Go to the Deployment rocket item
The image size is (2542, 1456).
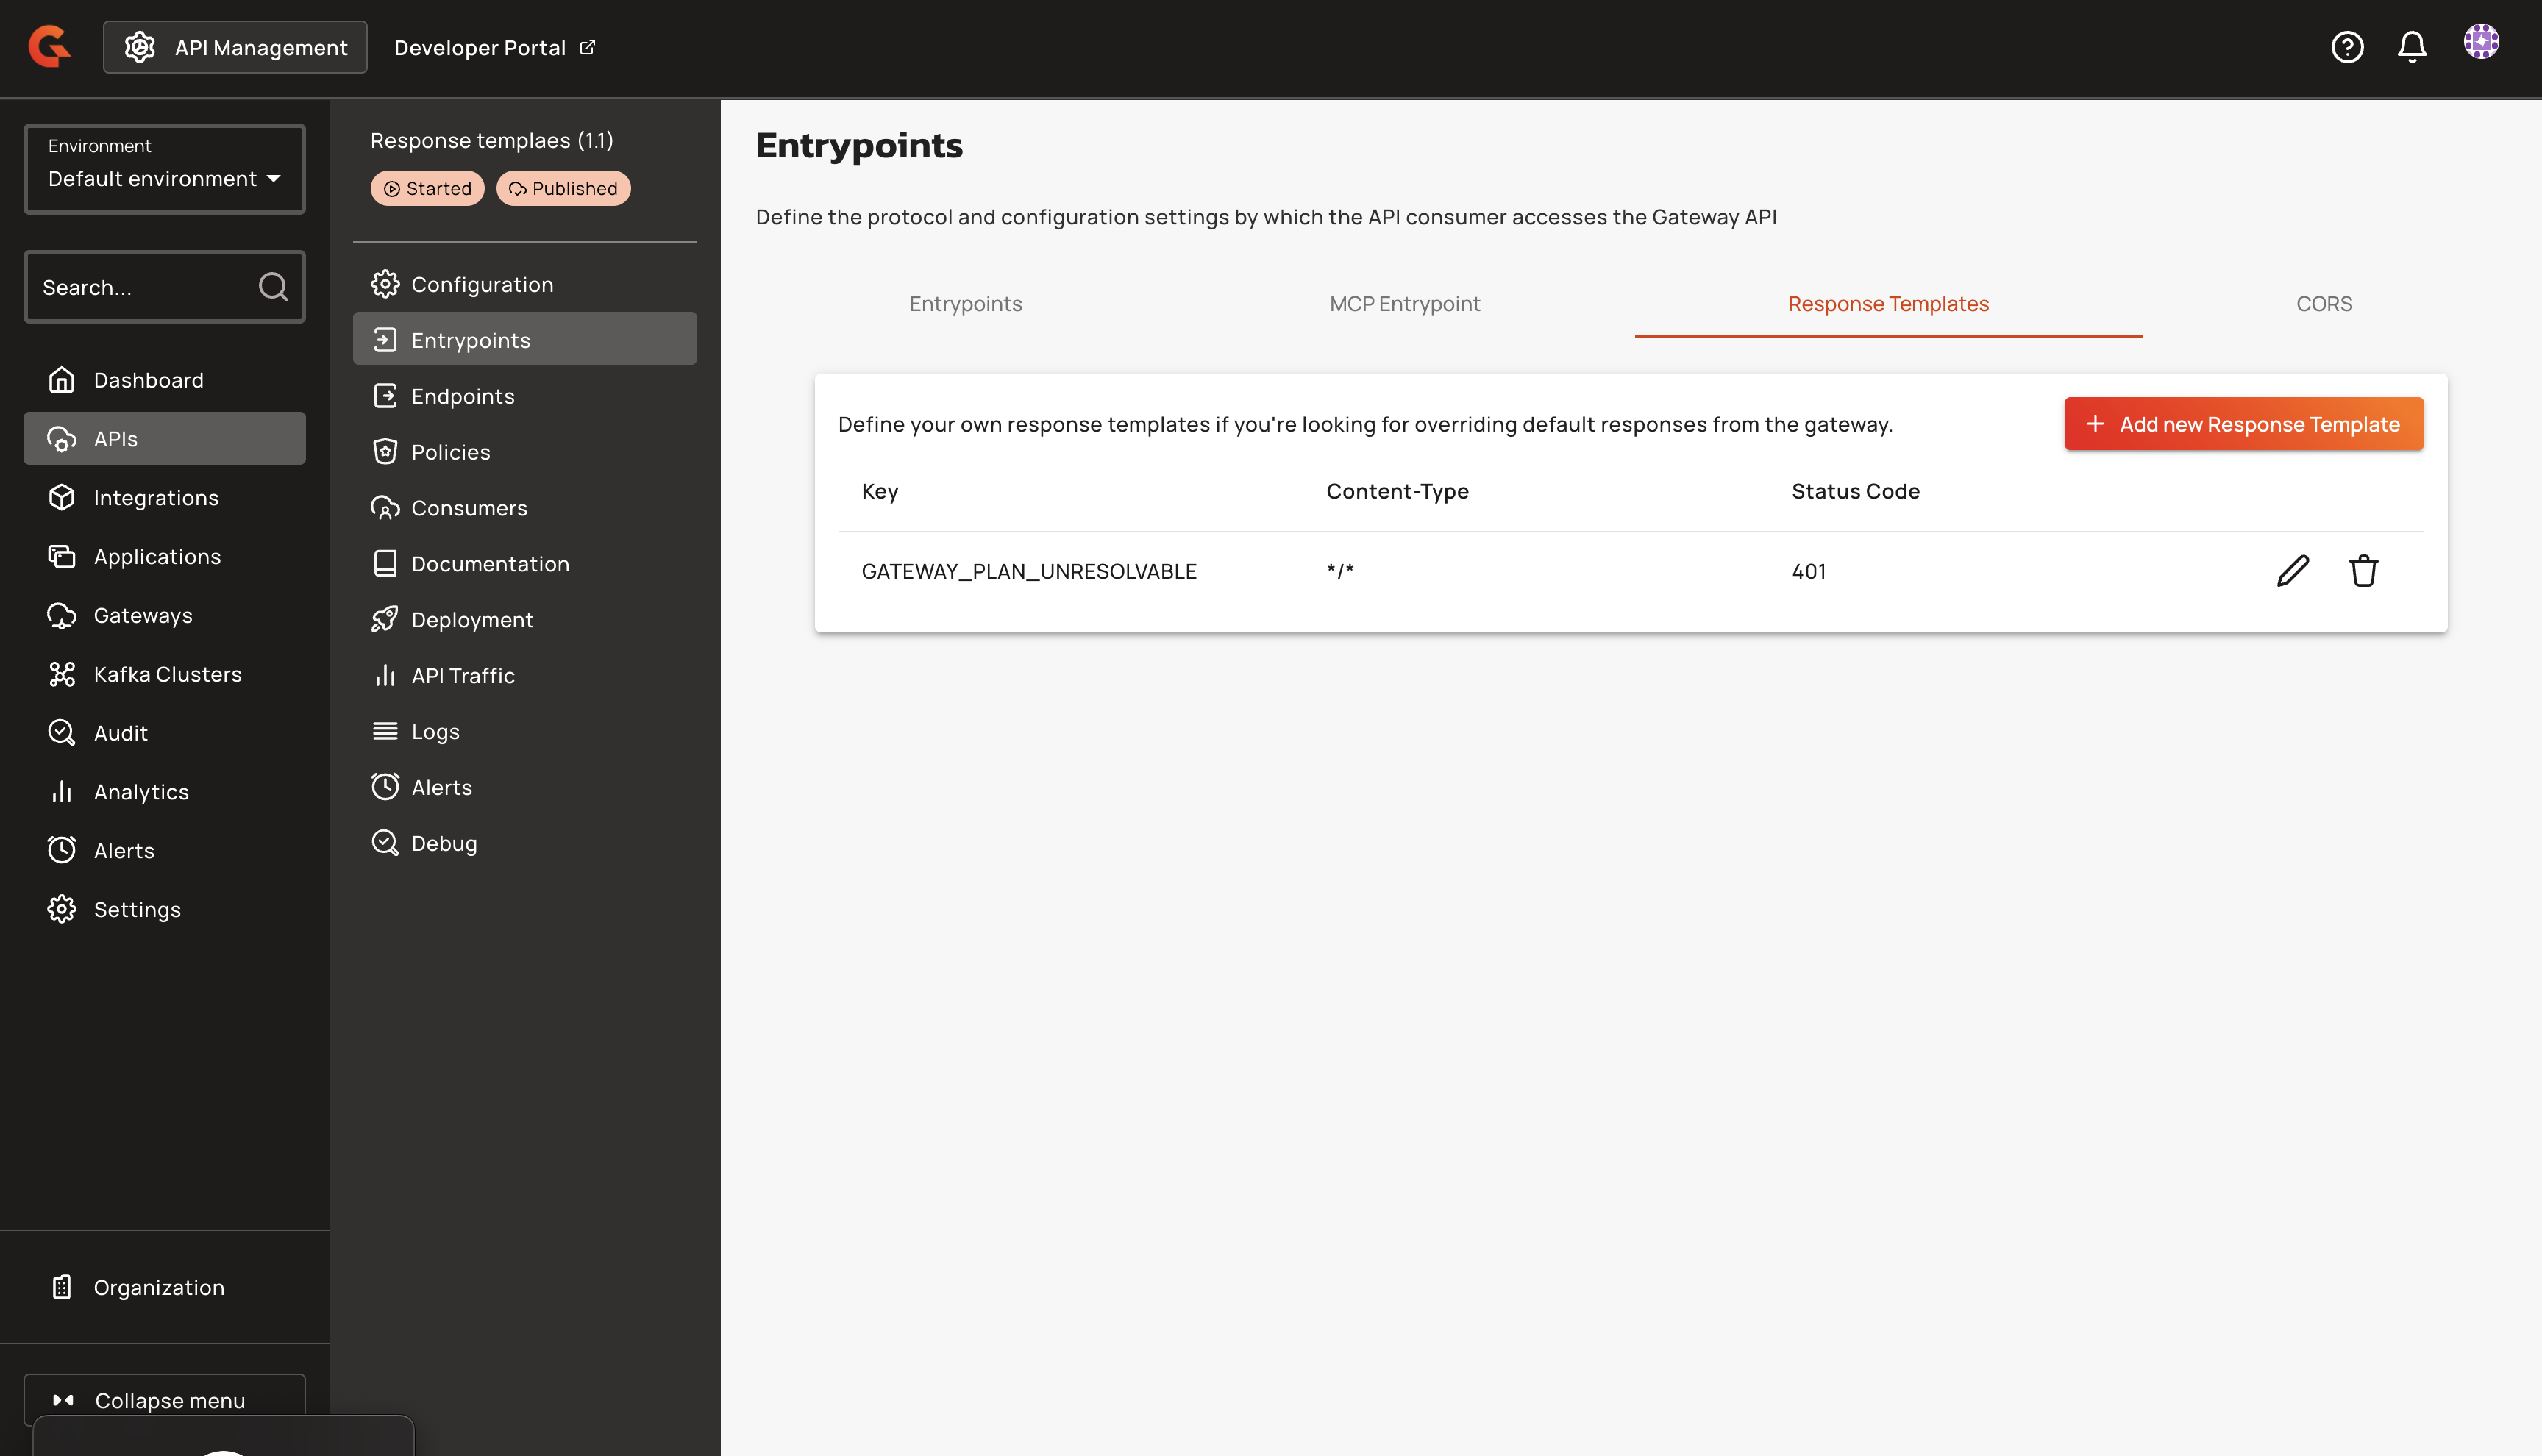pyautogui.click(x=471, y=620)
